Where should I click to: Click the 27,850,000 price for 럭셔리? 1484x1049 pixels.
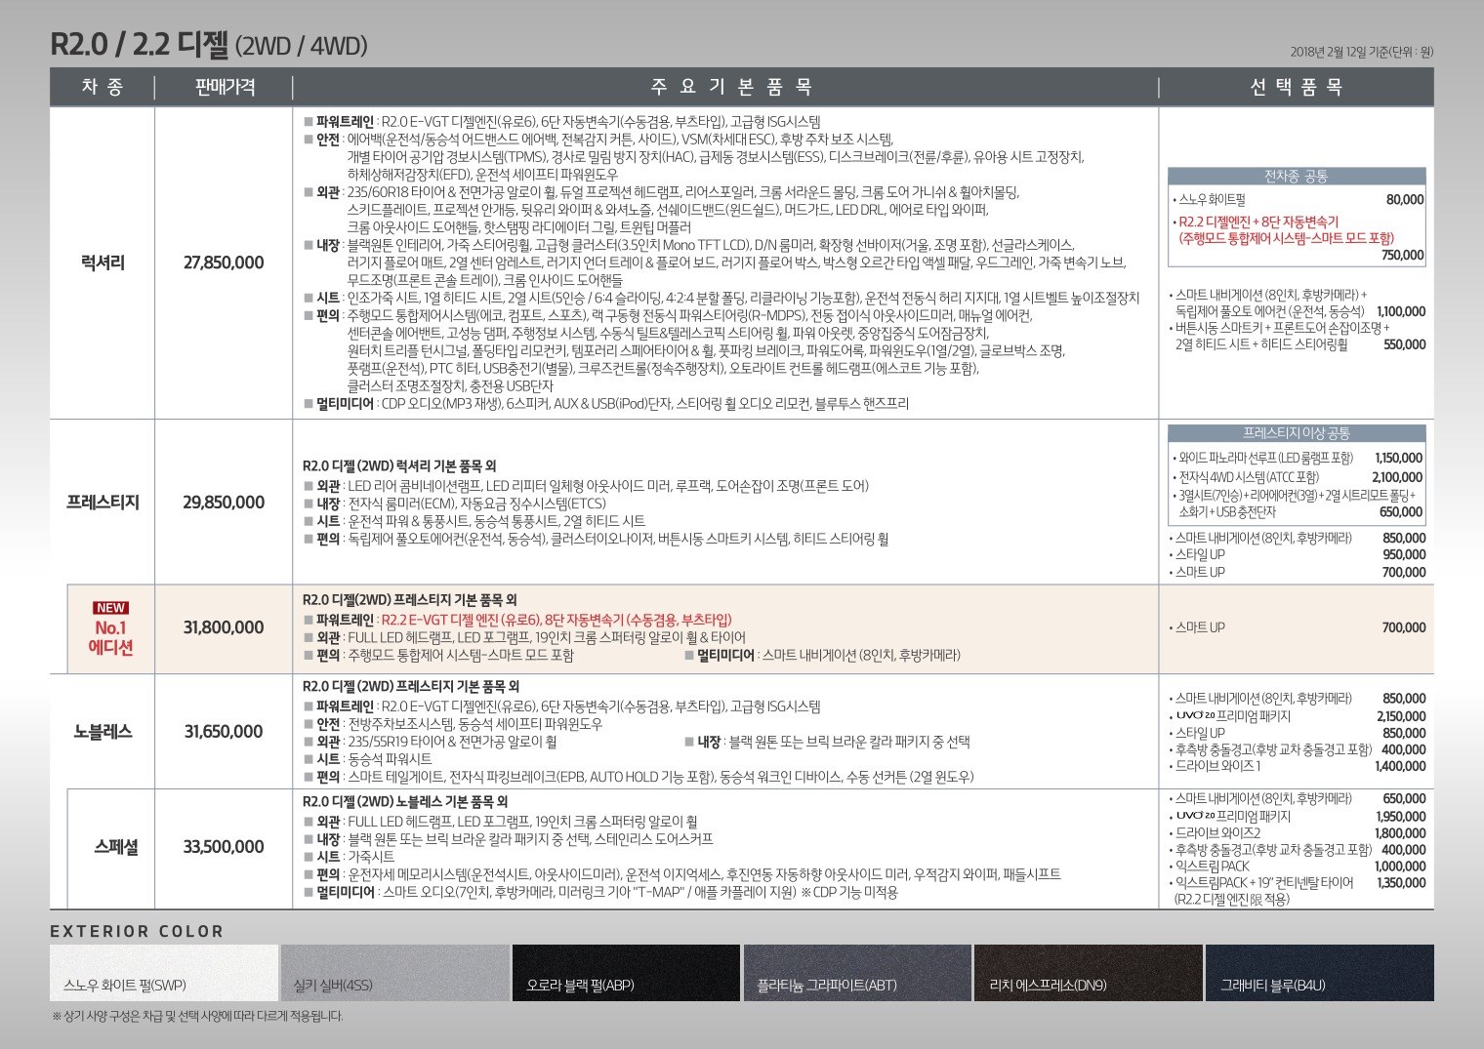coord(224,262)
